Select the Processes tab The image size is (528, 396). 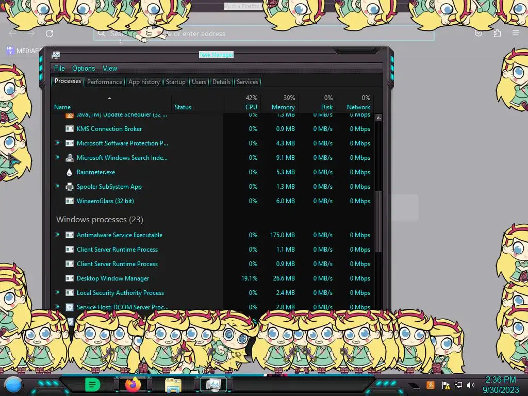[x=68, y=81]
